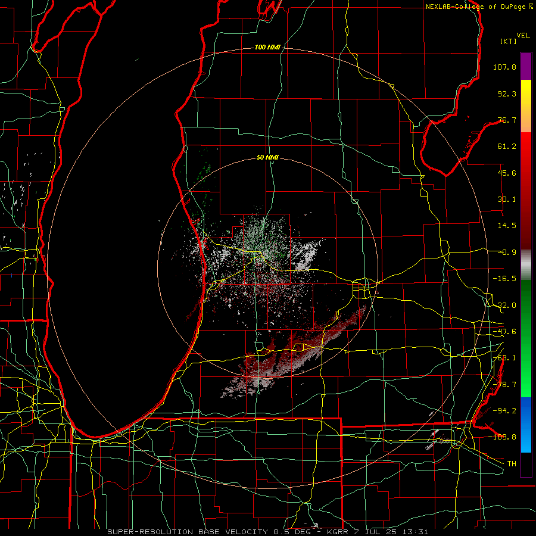The image size is (536, 536).
Task: Select the 76.7 scale value
Action: pos(507,120)
